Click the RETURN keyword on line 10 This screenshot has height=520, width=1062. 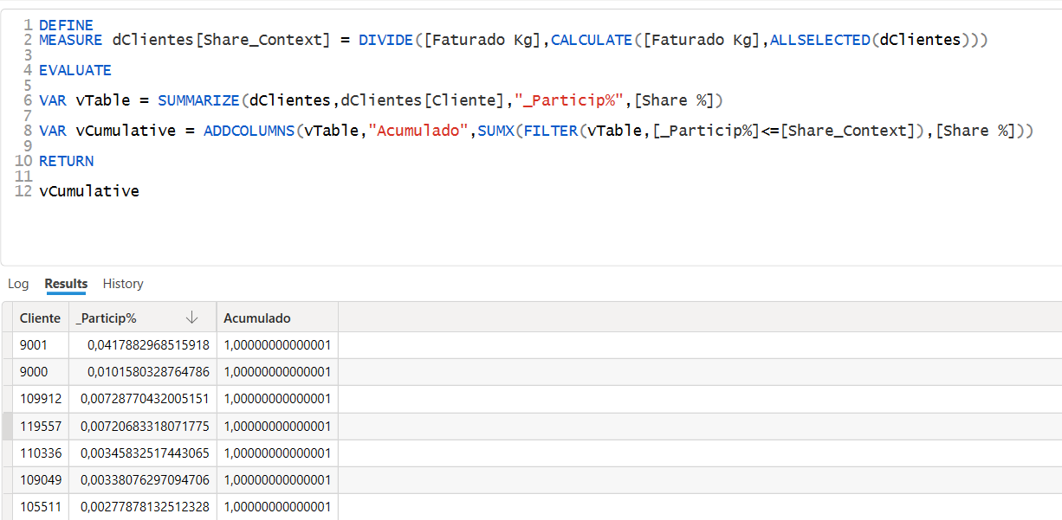tap(67, 161)
